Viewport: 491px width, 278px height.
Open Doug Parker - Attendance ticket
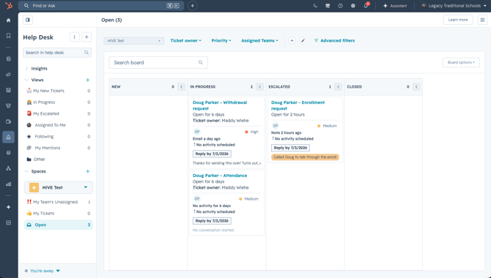tap(220, 176)
